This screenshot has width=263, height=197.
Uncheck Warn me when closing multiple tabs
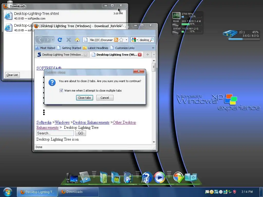click(61, 91)
